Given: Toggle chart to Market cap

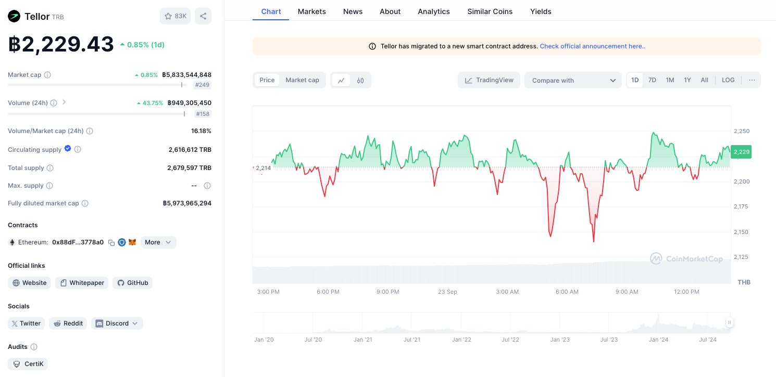Looking at the screenshot, I should click(x=302, y=80).
